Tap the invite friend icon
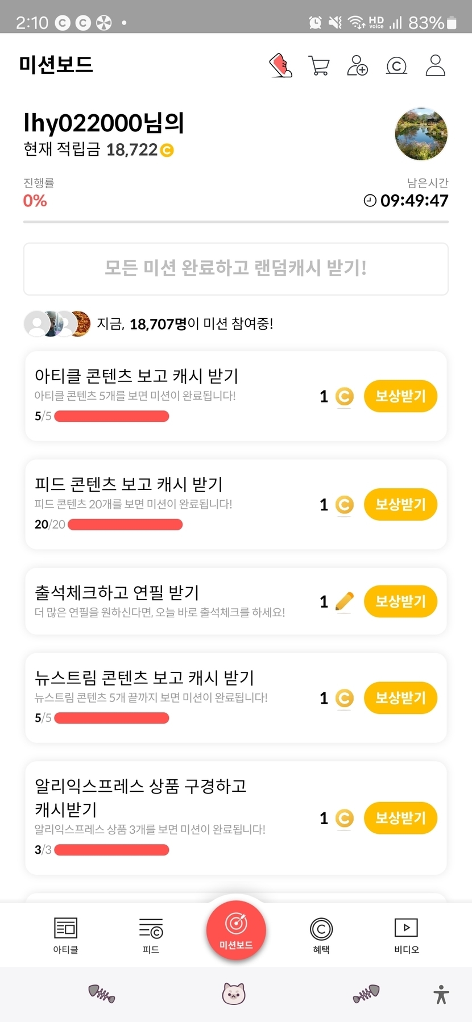Image resolution: width=472 pixels, height=1022 pixels. tap(358, 66)
